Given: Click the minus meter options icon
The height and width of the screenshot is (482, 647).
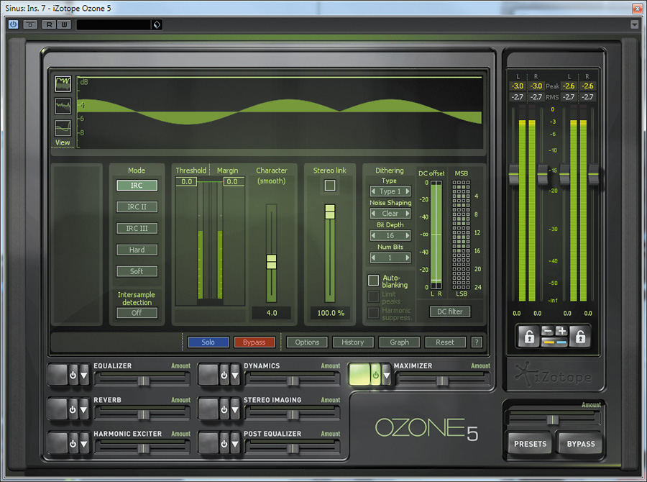Looking at the screenshot, I should click(x=548, y=331).
